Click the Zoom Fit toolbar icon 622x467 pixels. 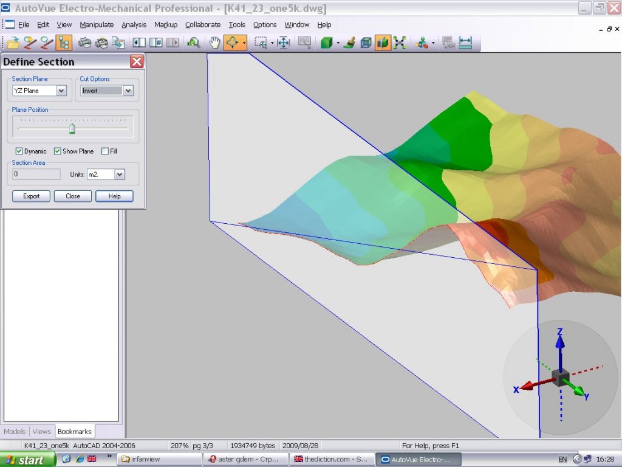click(283, 43)
